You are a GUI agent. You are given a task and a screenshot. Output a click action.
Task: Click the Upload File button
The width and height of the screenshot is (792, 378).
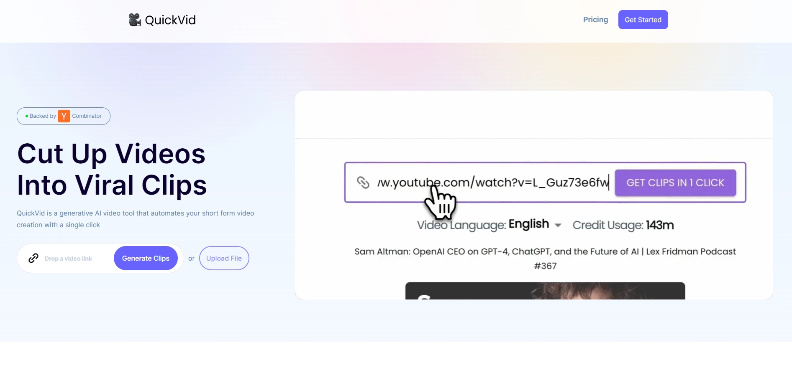[224, 258]
